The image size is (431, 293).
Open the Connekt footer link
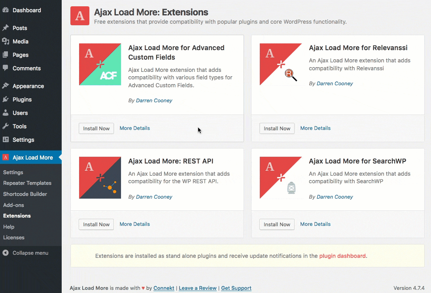pyautogui.click(x=164, y=288)
